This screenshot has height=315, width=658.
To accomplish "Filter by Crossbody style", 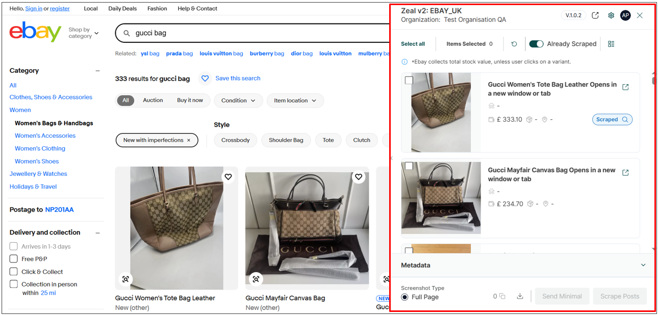I will click(236, 140).
